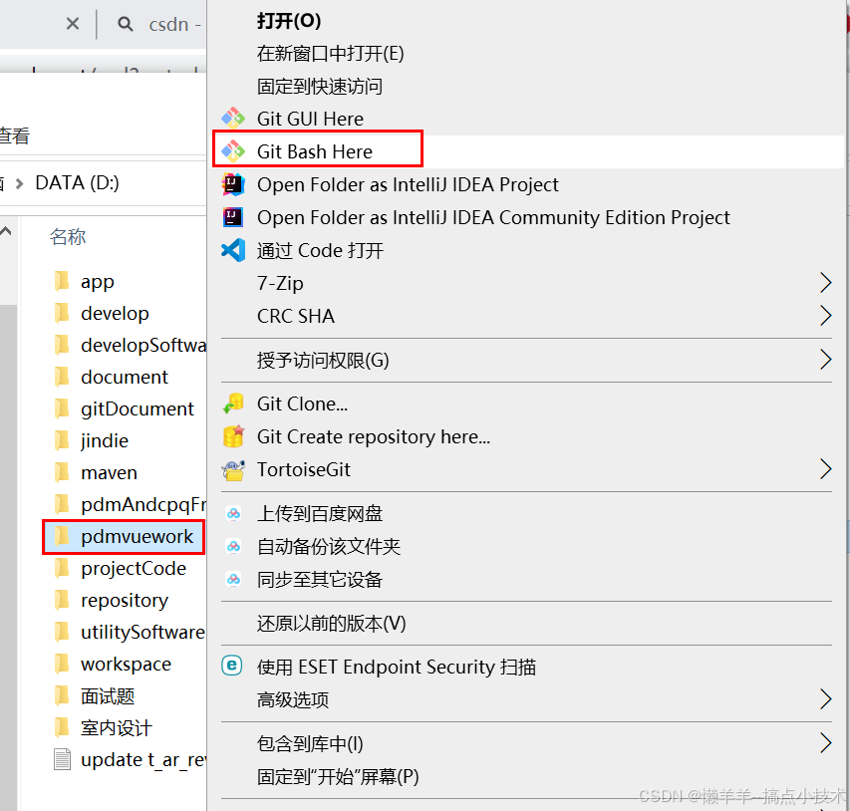Viewport: 850px width, 811px height.
Task: Click the workspace folder icon
Action: pos(62,665)
